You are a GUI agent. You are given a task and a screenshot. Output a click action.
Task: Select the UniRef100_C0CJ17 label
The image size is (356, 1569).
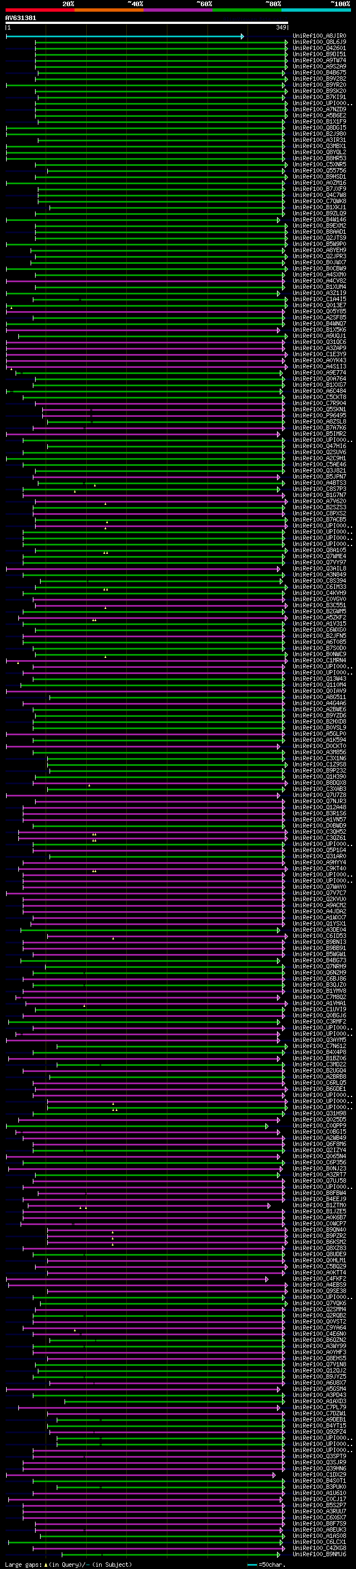(x=319, y=1499)
